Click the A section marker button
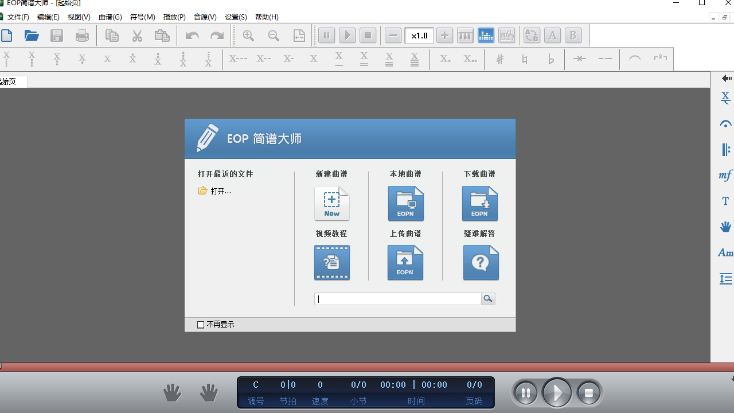Viewport: 734px width, 413px height. (552, 36)
